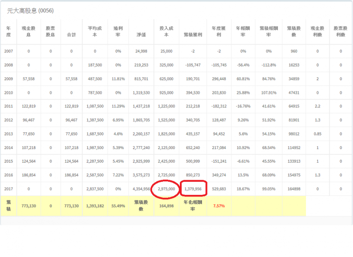Click the 股票股利數 column header
Image resolution: width=353 pixels, height=257 pixels.
coord(341,31)
